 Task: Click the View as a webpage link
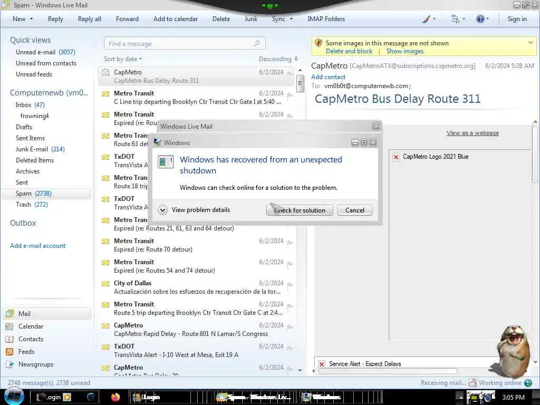472,133
